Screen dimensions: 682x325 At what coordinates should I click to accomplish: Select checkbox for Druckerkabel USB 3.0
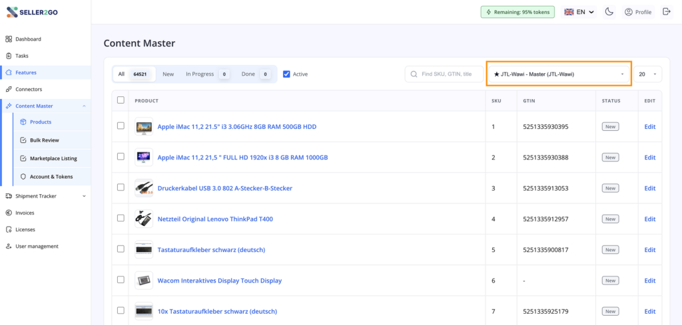click(121, 187)
